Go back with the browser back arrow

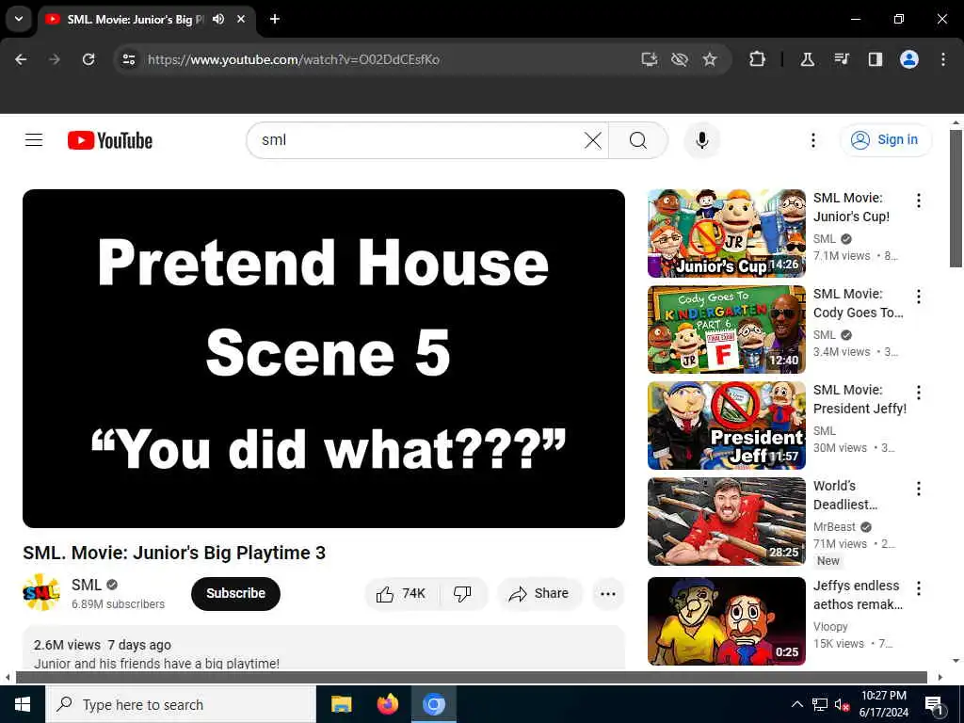[x=21, y=59]
